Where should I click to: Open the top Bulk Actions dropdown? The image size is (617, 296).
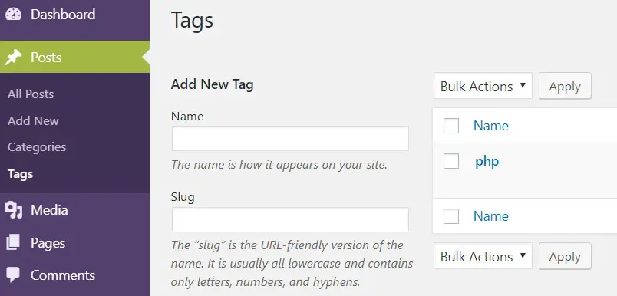point(483,86)
